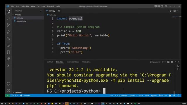
Task: Change the Spaces: 2 indentation setting
Action: (133, 95)
